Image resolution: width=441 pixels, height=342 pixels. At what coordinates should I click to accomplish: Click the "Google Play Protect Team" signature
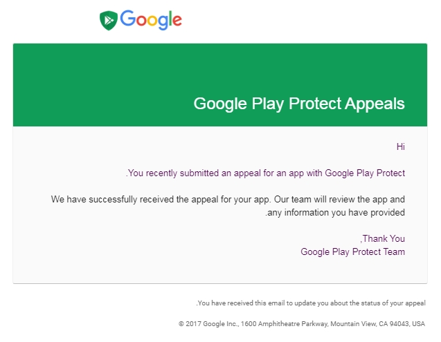pyautogui.click(x=352, y=252)
